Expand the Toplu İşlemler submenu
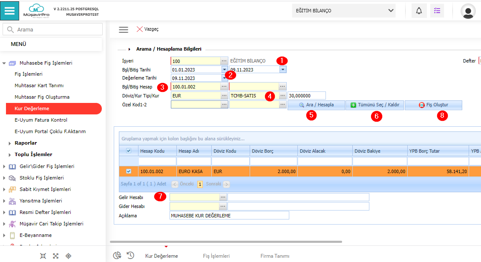The image size is (481, 262). point(9,155)
